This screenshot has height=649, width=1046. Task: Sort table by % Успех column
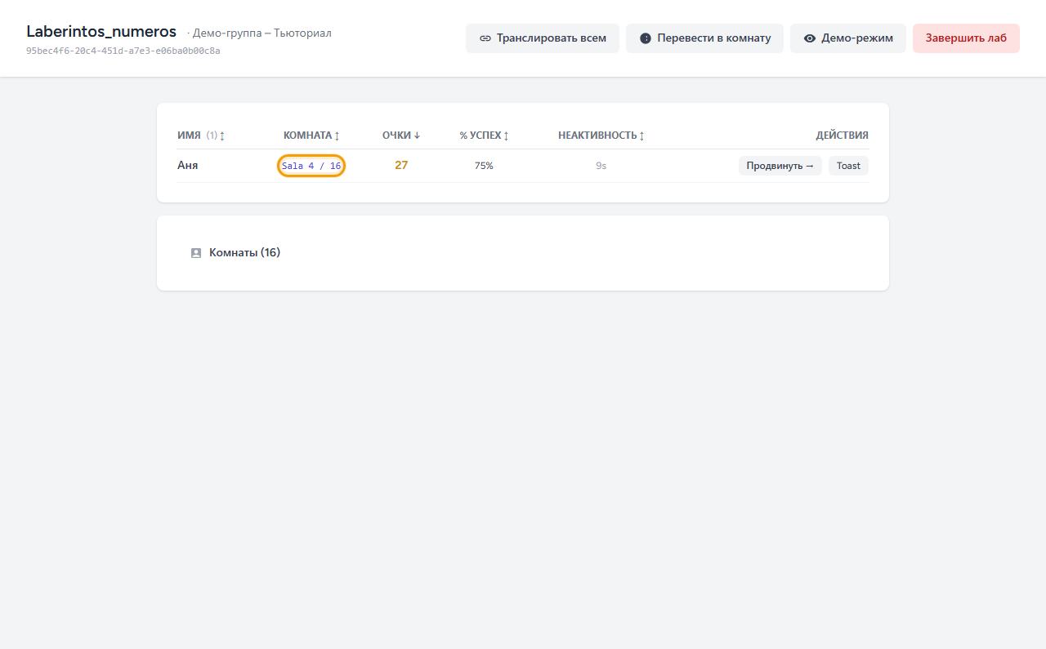pyautogui.click(x=484, y=136)
